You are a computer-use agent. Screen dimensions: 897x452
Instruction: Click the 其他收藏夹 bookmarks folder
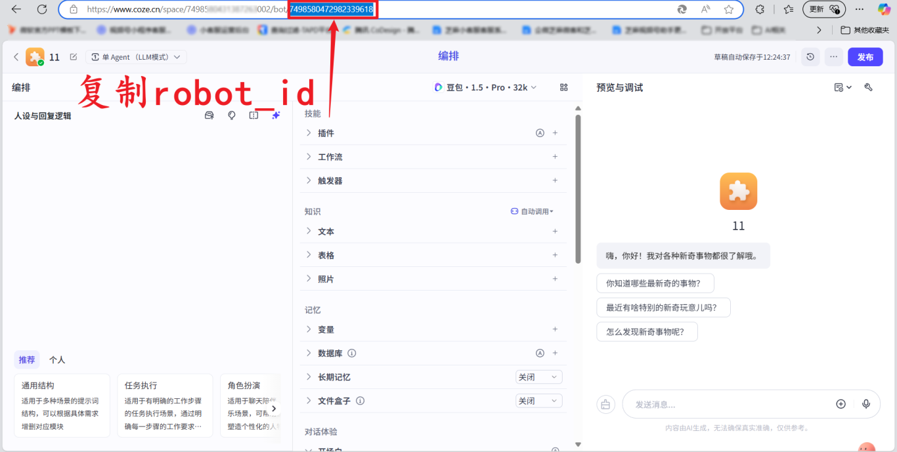865,30
